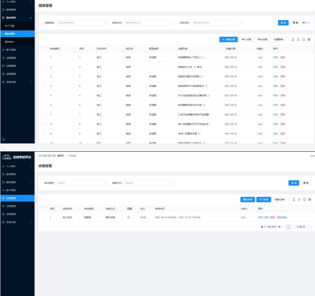Viewport: 315px width, 296px height.
Task: Collapse the sidebar using the bottom menu icon
Action: (x=4, y=139)
